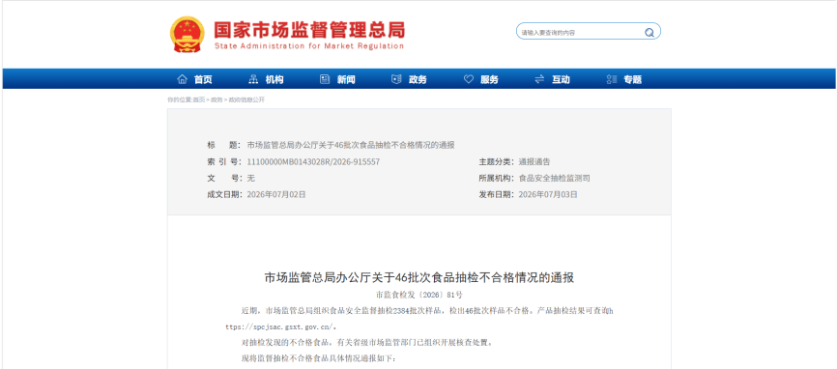The height and width of the screenshot is (369, 837).
Task: Click 首页 in the breadcrumb
Action: click(198, 99)
